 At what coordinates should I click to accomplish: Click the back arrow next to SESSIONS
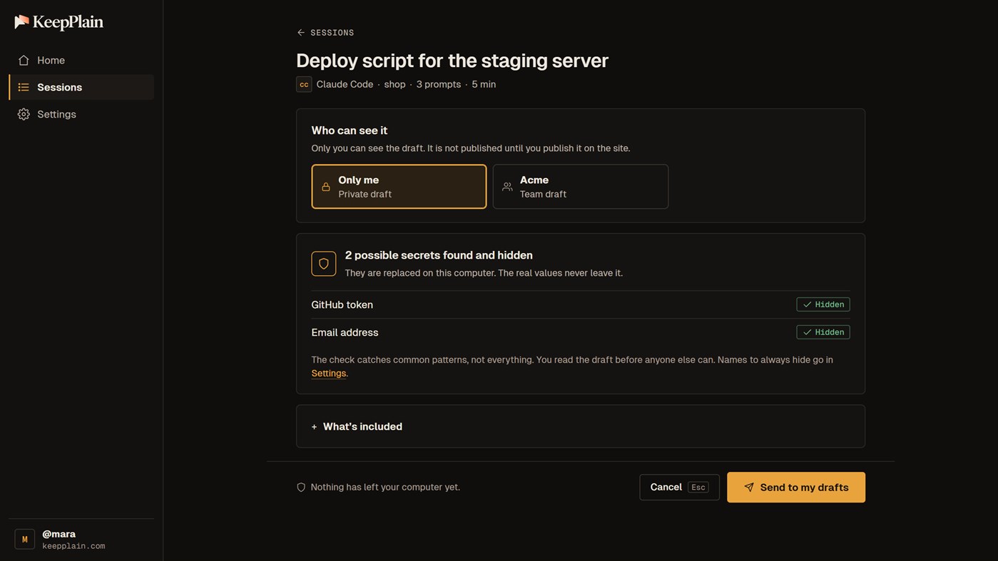[301, 33]
